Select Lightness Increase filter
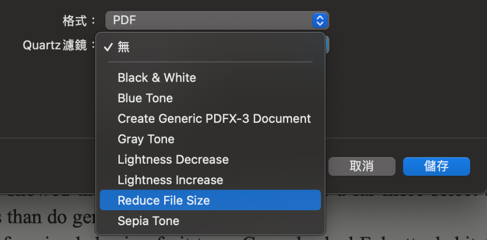The height and width of the screenshot is (240, 487). 170,180
